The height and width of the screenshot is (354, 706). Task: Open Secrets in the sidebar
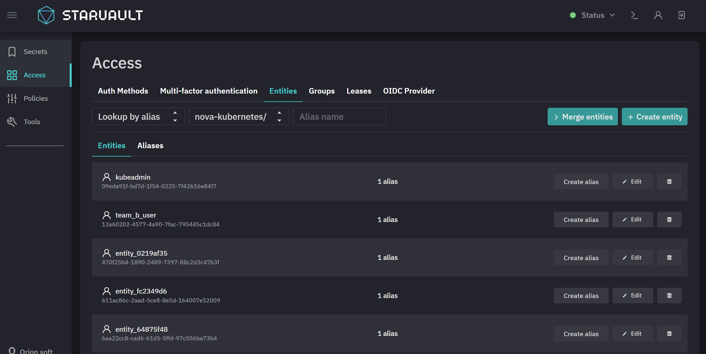coord(36,52)
